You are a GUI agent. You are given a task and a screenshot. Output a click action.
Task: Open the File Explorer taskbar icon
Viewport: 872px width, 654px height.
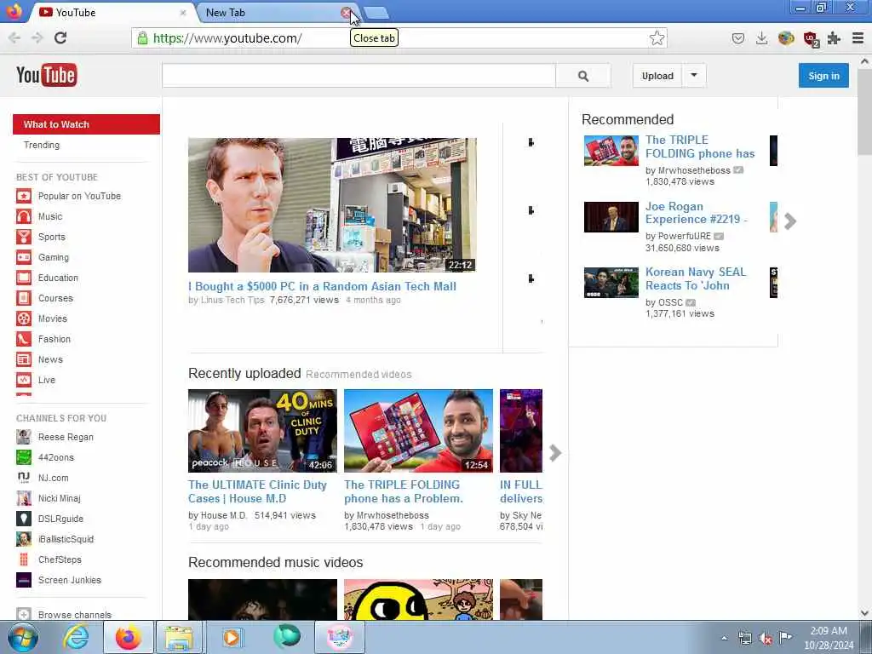179,637
